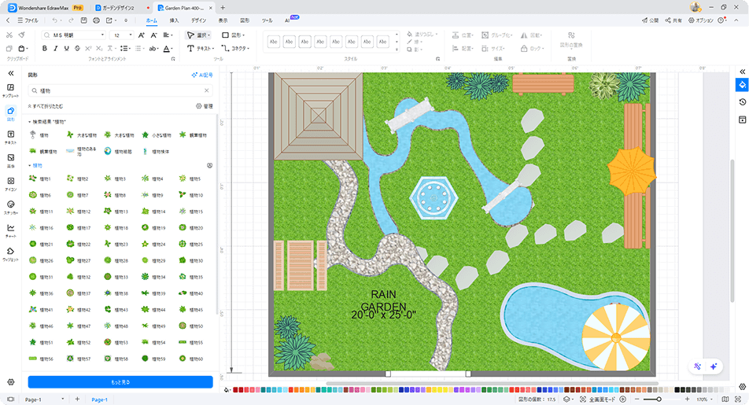The image size is (749, 405).
Task: Click the Save icon in quick toolbar
Action: [83, 20]
